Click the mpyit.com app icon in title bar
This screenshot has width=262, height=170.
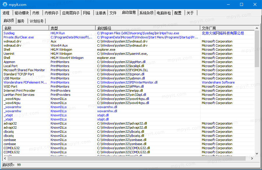click(5, 4)
